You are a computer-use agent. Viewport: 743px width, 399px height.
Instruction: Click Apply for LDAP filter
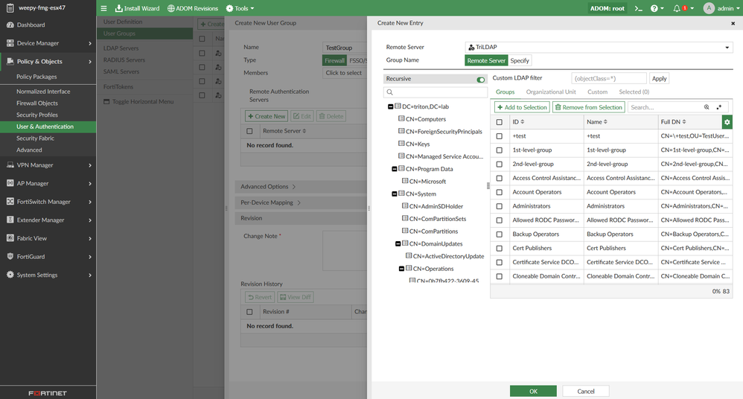point(659,79)
